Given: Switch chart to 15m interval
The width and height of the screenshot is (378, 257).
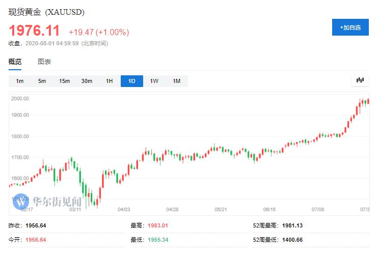Looking at the screenshot, I should 64,81.
